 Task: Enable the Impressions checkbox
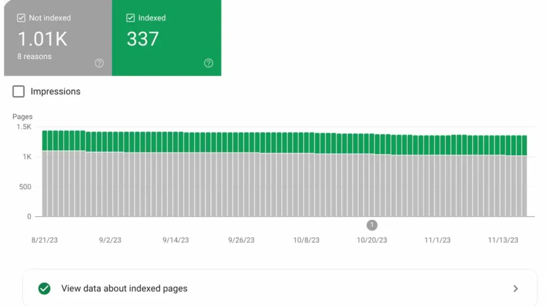click(x=19, y=92)
